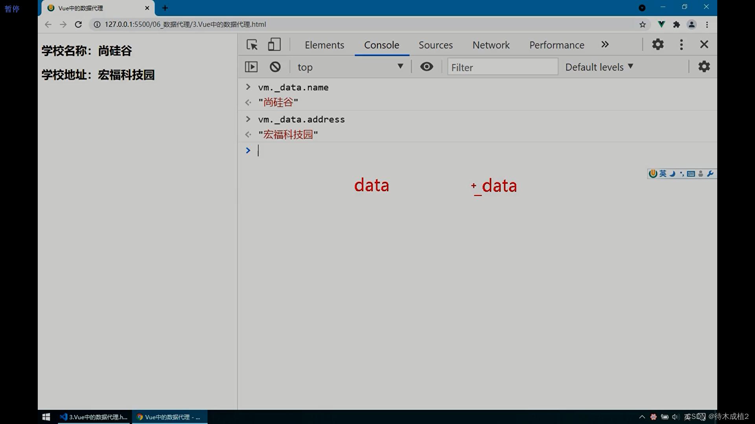755x424 pixels.
Task: Click the DevTools close X icon
Action: [703, 44]
